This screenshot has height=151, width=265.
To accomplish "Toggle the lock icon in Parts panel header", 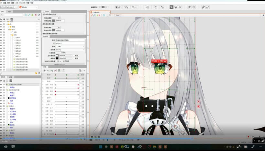I will pyautogui.click(x=4, y=19).
